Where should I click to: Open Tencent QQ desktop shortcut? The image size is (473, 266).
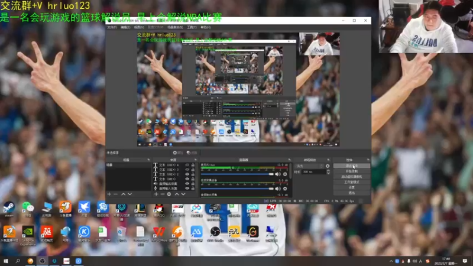[x=158, y=209]
